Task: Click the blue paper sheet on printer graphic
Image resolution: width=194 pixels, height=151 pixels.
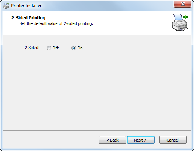Action: [178, 17]
